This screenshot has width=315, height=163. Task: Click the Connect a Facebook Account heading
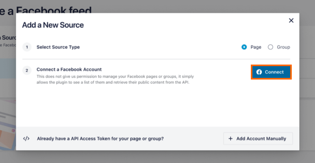tap(69, 69)
